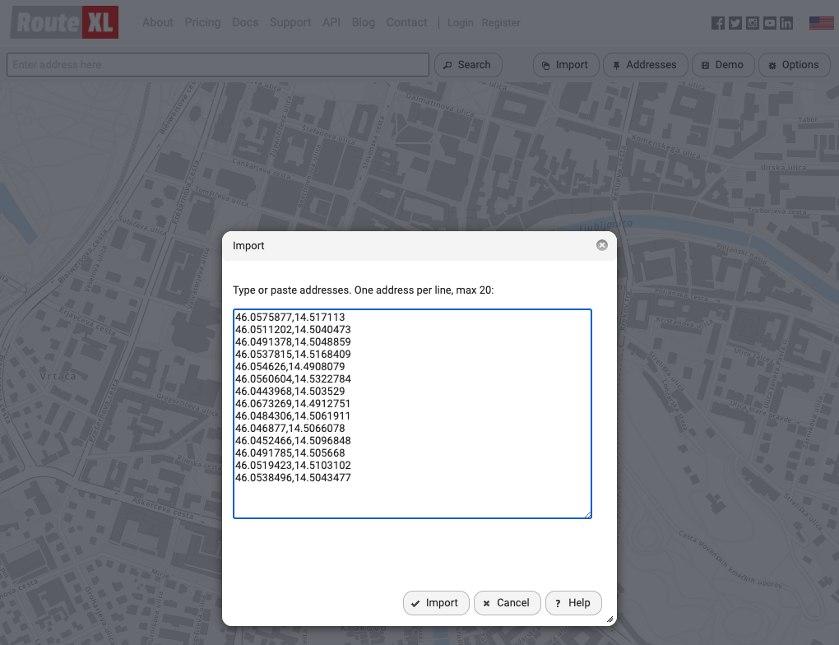Follow the Register link
This screenshot has height=645, width=839.
click(x=502, y=23)
